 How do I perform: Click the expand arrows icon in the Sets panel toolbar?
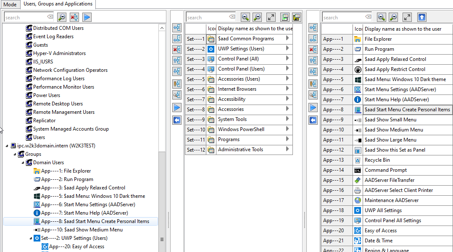(x=271, y=17)
